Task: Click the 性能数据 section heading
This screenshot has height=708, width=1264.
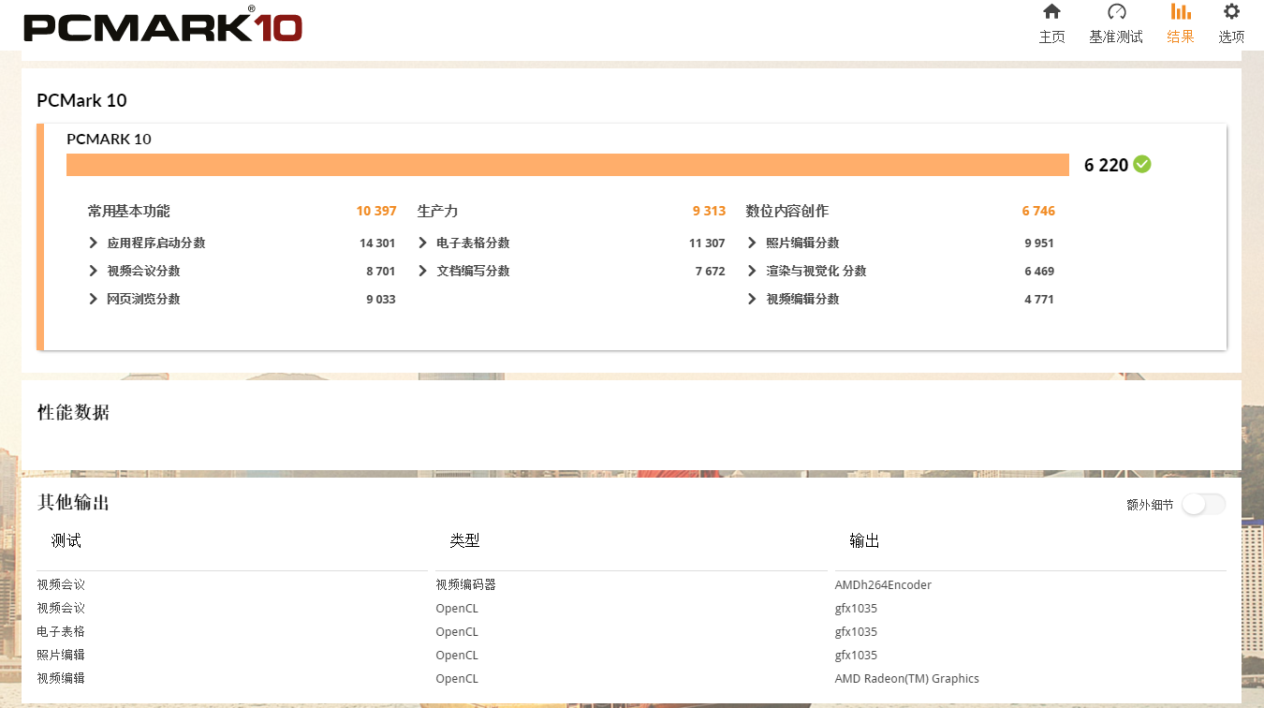Action: 73,412
